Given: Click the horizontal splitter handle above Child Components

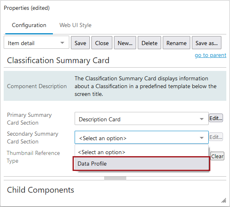Looking at the screenshot, I should (115, 178).
